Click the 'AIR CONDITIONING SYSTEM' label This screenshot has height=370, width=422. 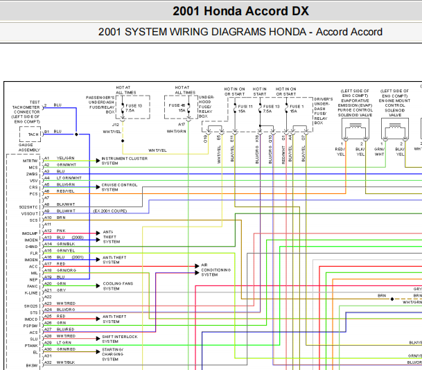(216, 270)
